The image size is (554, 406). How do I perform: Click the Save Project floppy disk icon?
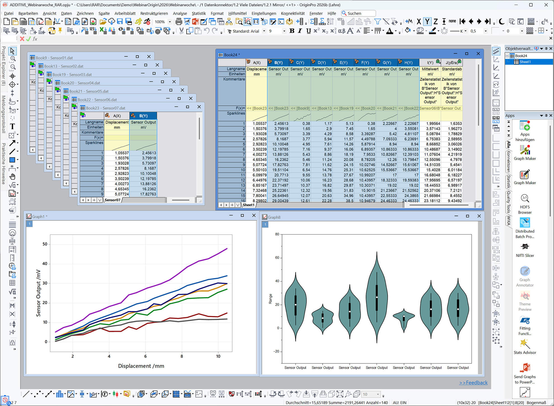pos(120,22)
